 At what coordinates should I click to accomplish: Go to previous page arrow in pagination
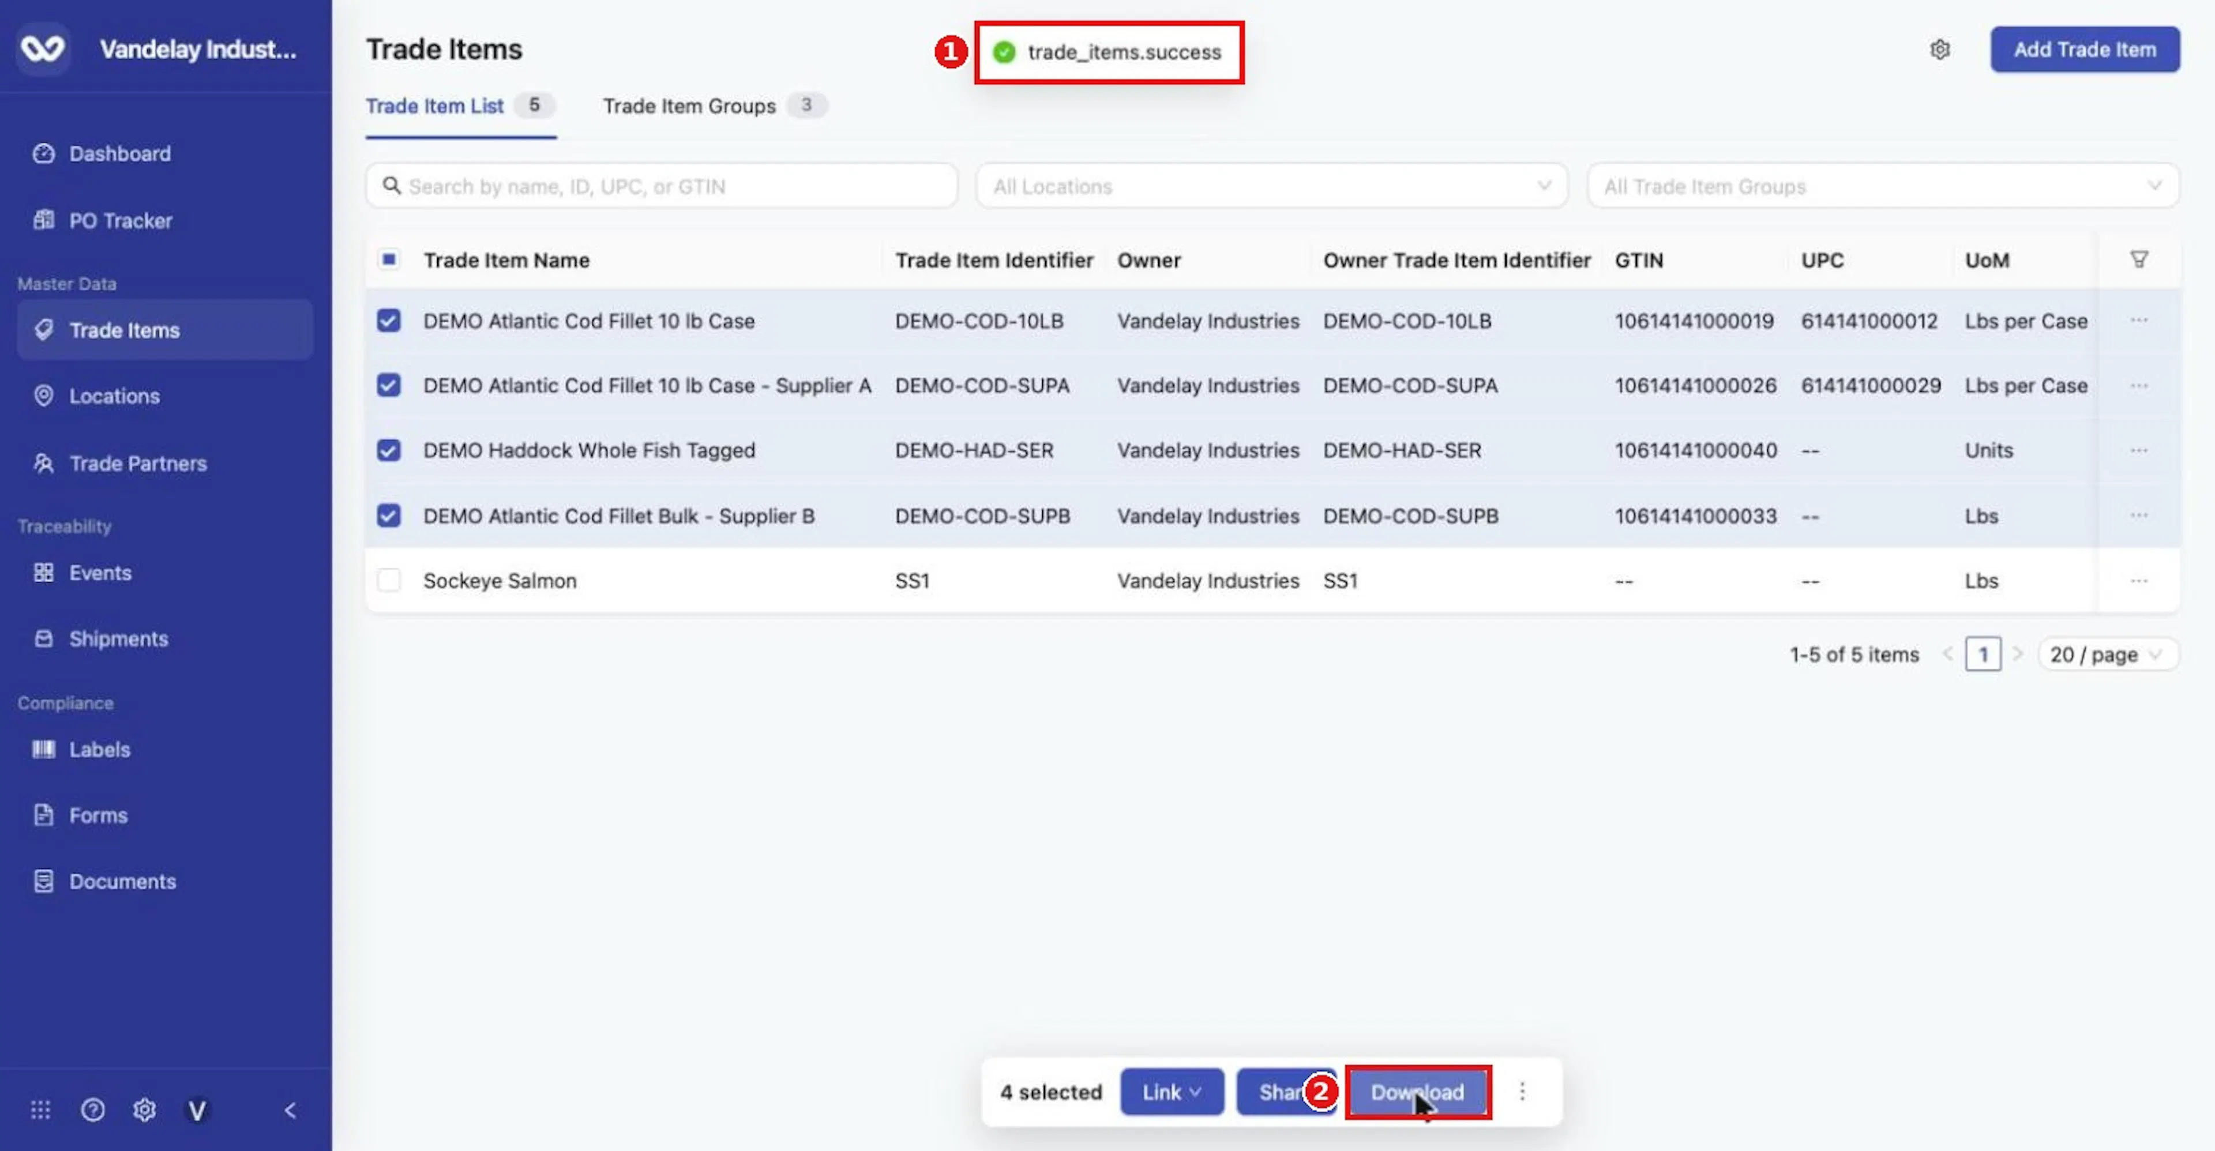pos(1947,654)
